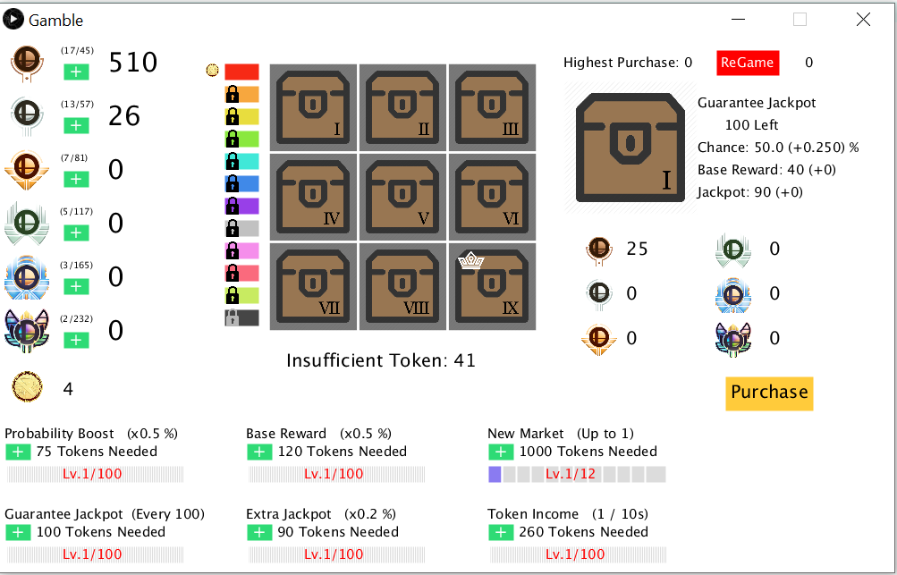
Task: Click the locked orange color swatch
Action: [241, 94]
